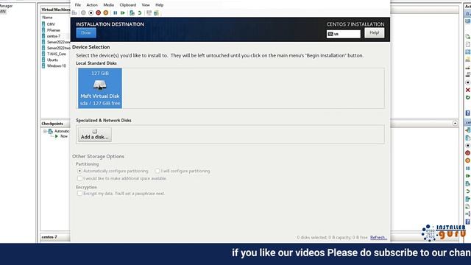Select centos-7 in Virtual Machines list
Viewport: 471px width, 265px height.
pyautogui.click(x=54, y=36)
